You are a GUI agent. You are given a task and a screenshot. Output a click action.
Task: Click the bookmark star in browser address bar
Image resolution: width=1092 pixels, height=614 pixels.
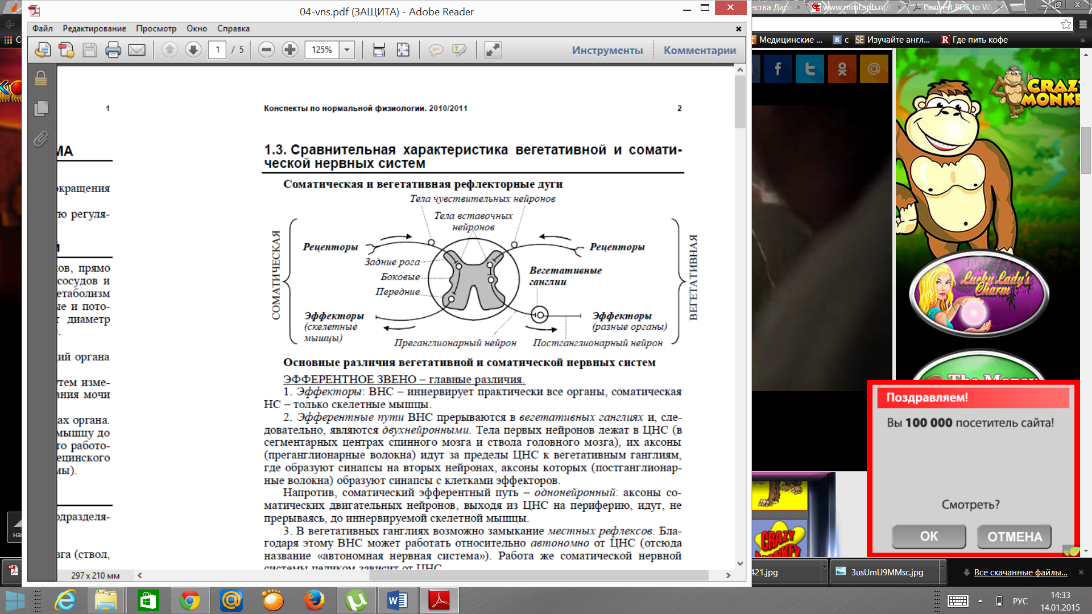(1066, 24)
